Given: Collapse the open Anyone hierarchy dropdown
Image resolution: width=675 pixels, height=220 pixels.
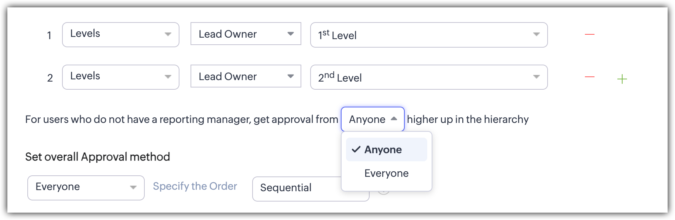Looking at the screenshot, I should [373, 119].
